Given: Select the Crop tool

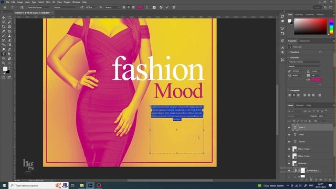Looking at the screenshot, I should point(4,27).
